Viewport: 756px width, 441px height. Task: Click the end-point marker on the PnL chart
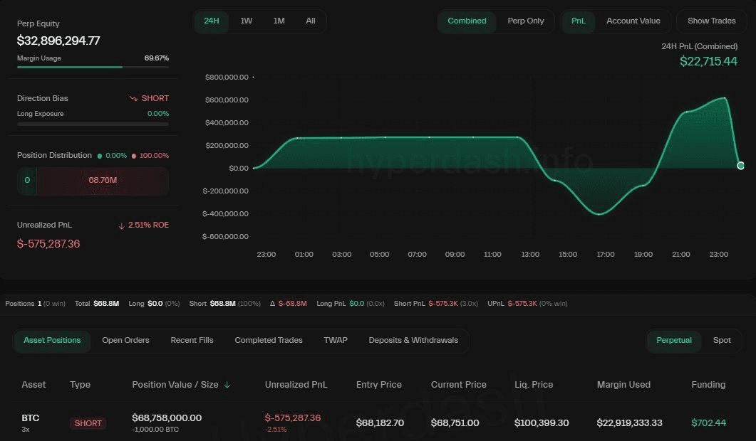pyautogui.click(x=740, y=166)
